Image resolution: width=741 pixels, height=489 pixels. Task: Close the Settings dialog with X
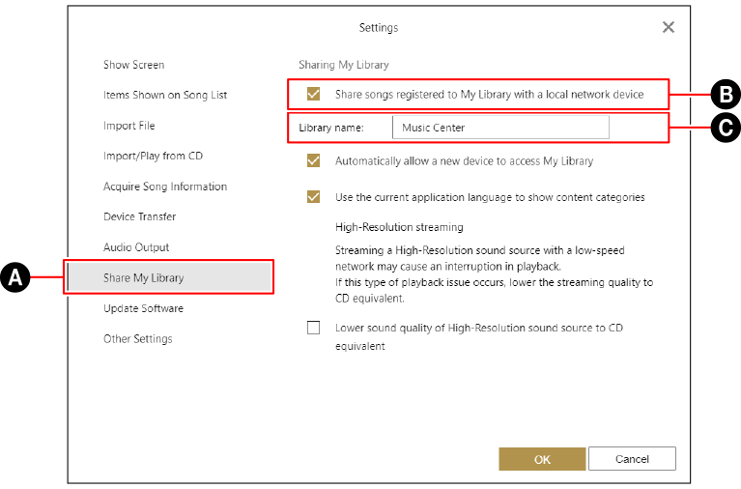tap(669, 27)
